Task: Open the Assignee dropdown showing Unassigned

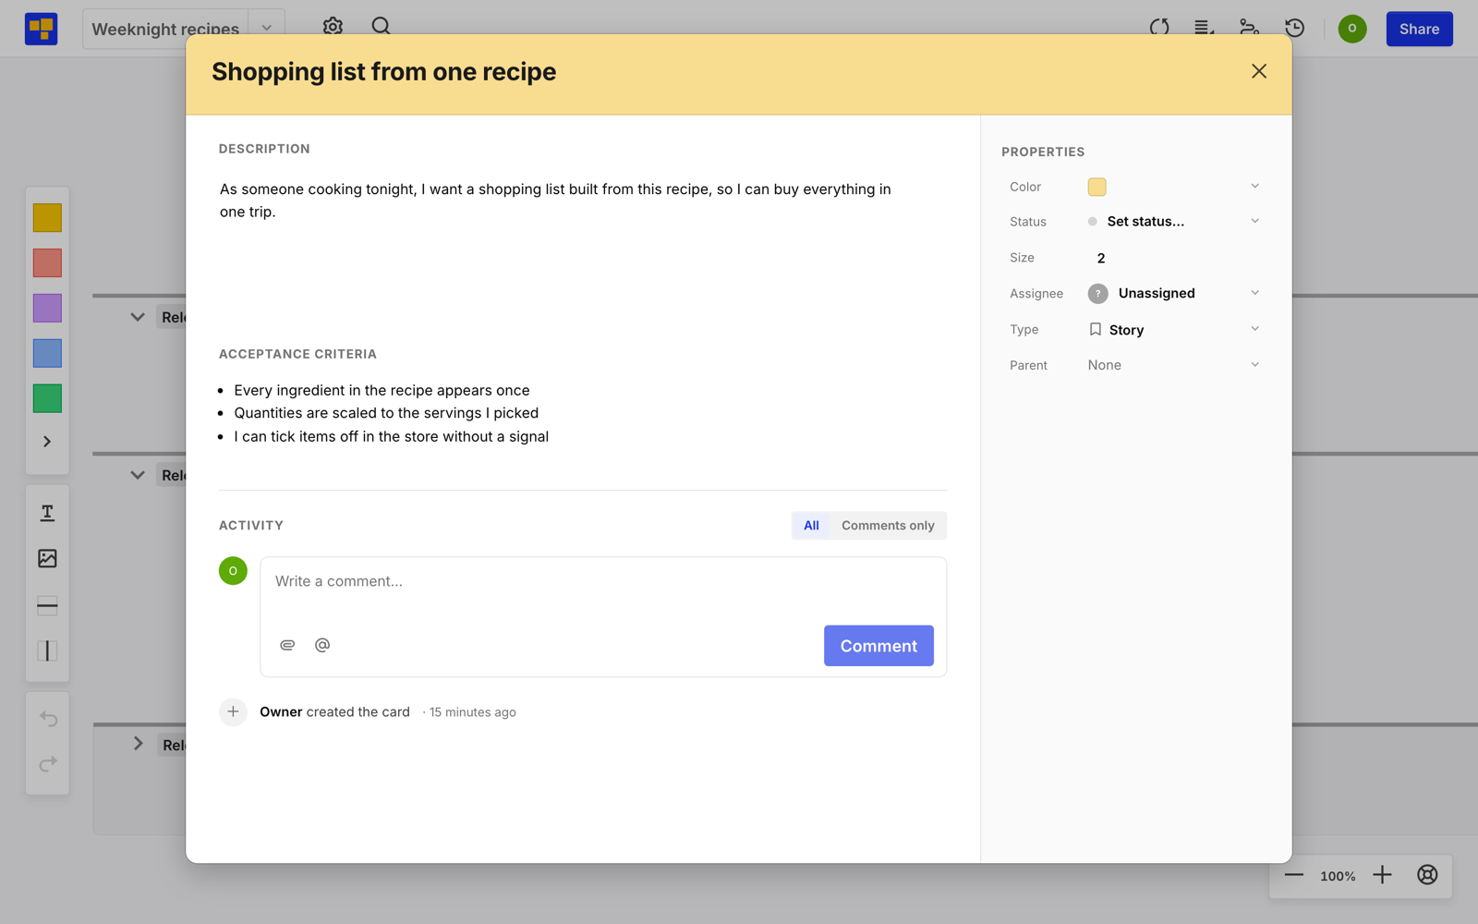Action: click(x=1173, y=293)
